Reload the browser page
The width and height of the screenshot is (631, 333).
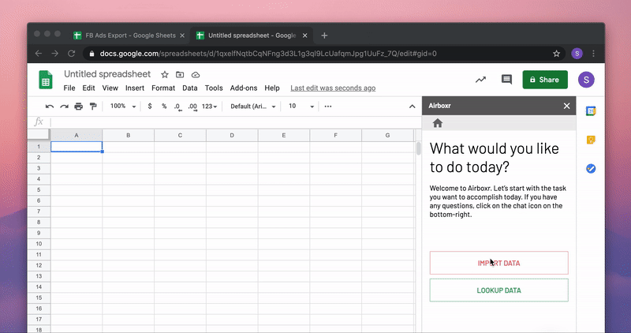71,54
